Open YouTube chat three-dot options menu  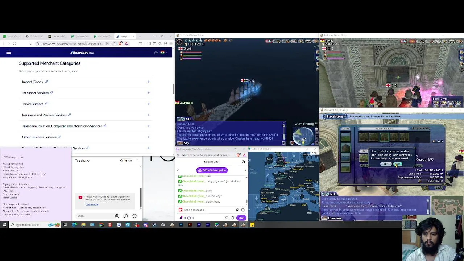137,161
